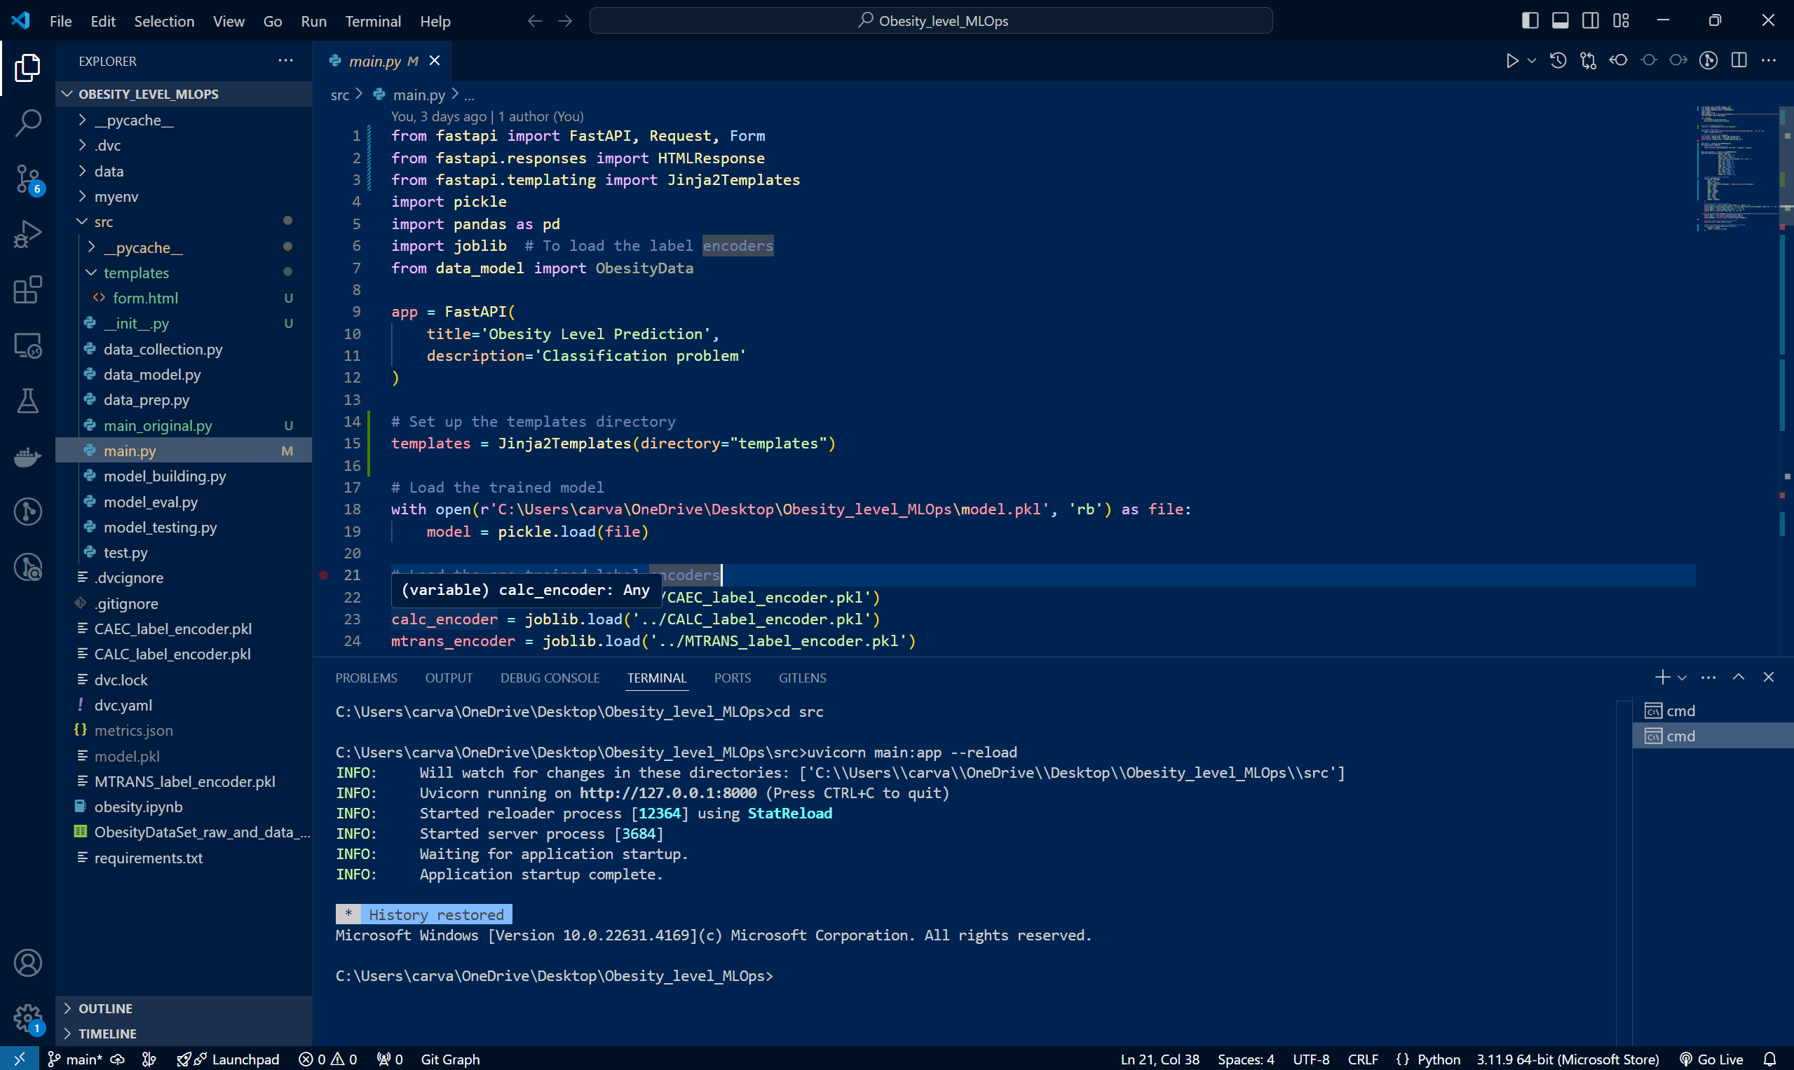Toggle the Primary Side Bar visibility
Image resolution: width=1794 pixels, height=1070 pixels.
pyautogui.click(x=1529, y=20)
